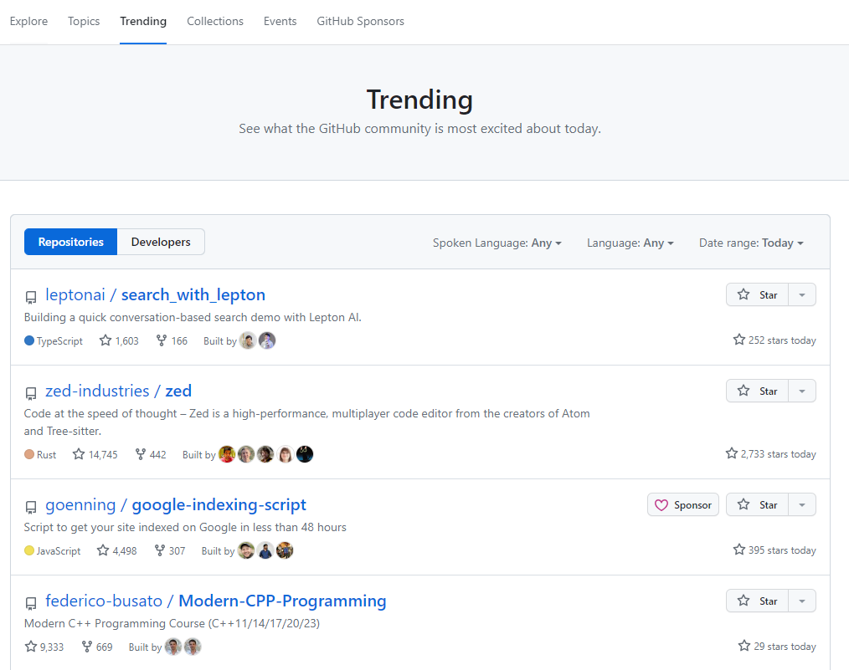Click star count icon showing 4,498 stars
The width and height of the screenshot is (849, 670).
(x=103, y=550)
